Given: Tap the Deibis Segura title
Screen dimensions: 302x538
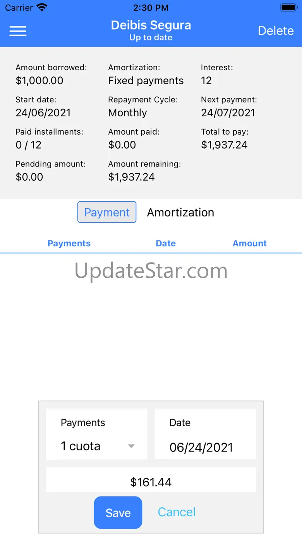Looking at the screenshot, I should click(x=151, y=25).
